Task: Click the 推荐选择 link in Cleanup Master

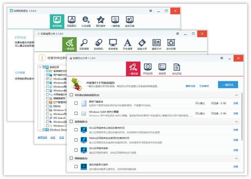Action: coord(42,137)
